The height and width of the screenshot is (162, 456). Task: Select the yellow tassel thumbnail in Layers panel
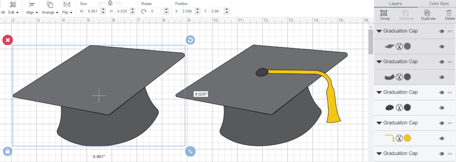[389, 138]
